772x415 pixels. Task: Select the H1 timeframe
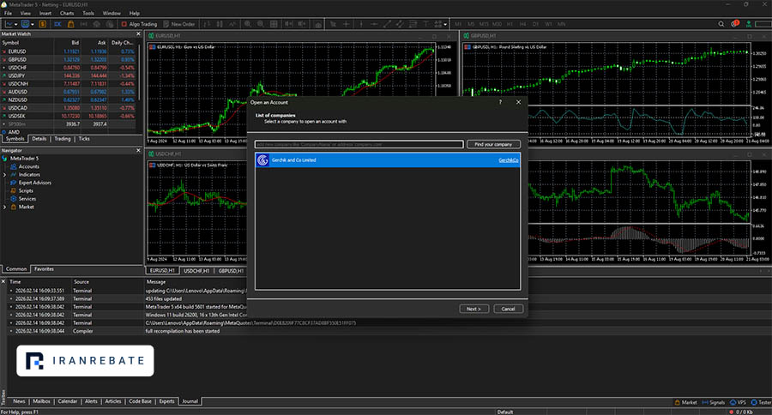510,24
